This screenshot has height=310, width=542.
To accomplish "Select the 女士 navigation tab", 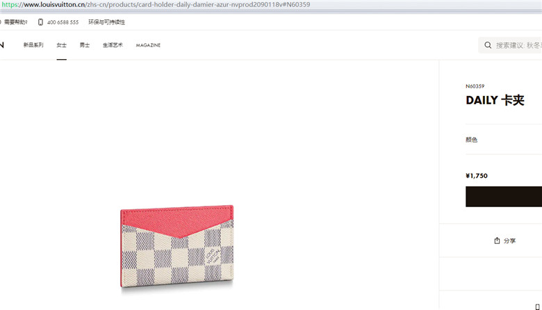I will point(62,45).
